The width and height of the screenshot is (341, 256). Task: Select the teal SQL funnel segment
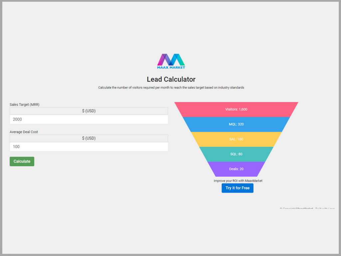(x=236, y=154)
